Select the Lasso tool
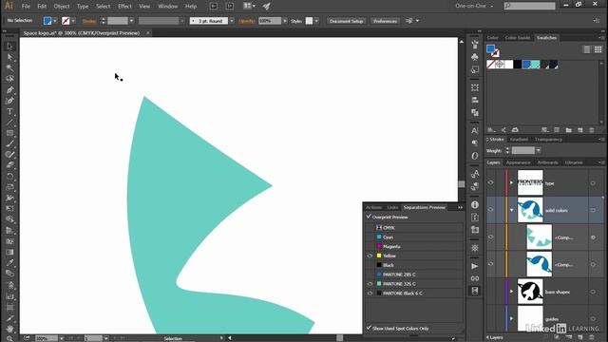Viewport: 608px width, 342px height. tap(10, 79)
